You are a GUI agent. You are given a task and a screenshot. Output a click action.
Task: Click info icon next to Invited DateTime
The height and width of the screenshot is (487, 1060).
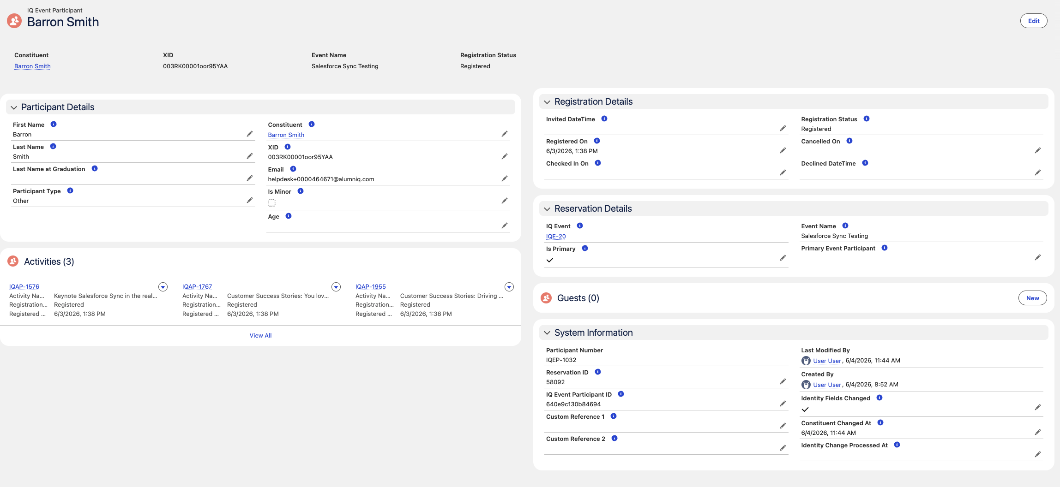point(604,119)
